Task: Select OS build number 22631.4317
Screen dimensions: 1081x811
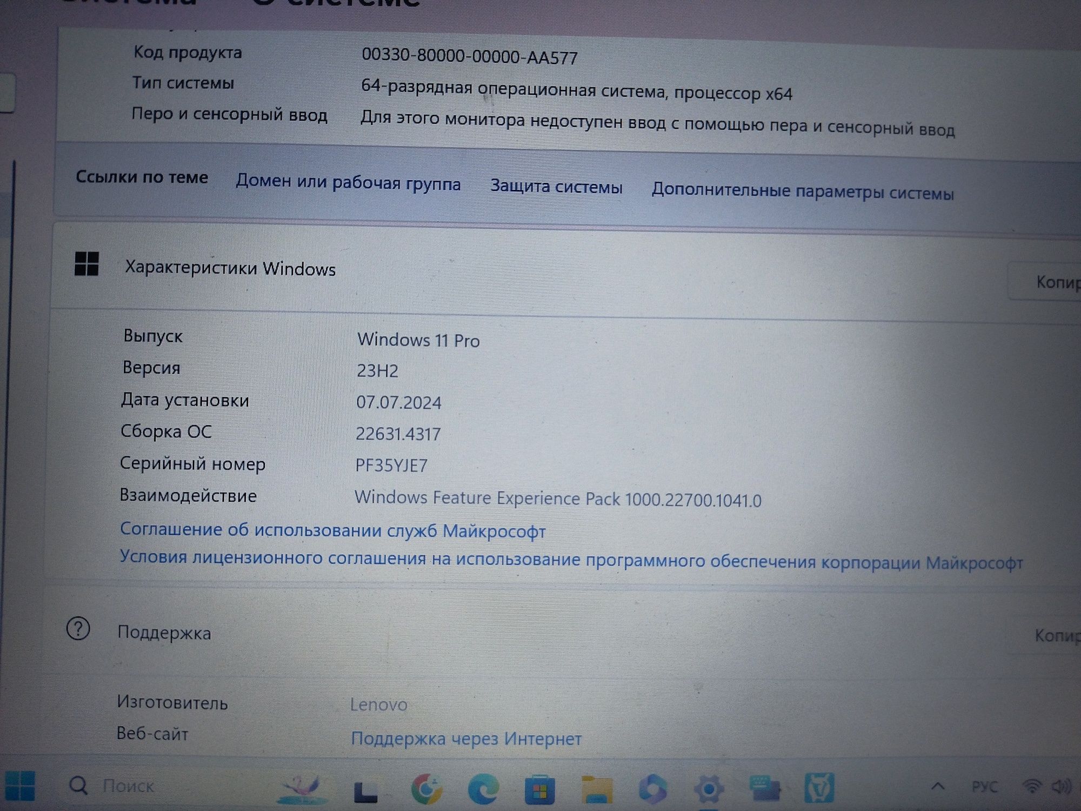Action: coord(398,434)
